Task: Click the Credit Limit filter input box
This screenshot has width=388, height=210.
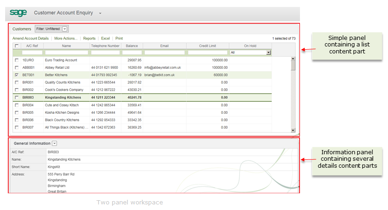Action: pos(208,52)
